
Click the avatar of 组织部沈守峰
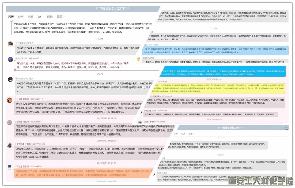[10, 59]
